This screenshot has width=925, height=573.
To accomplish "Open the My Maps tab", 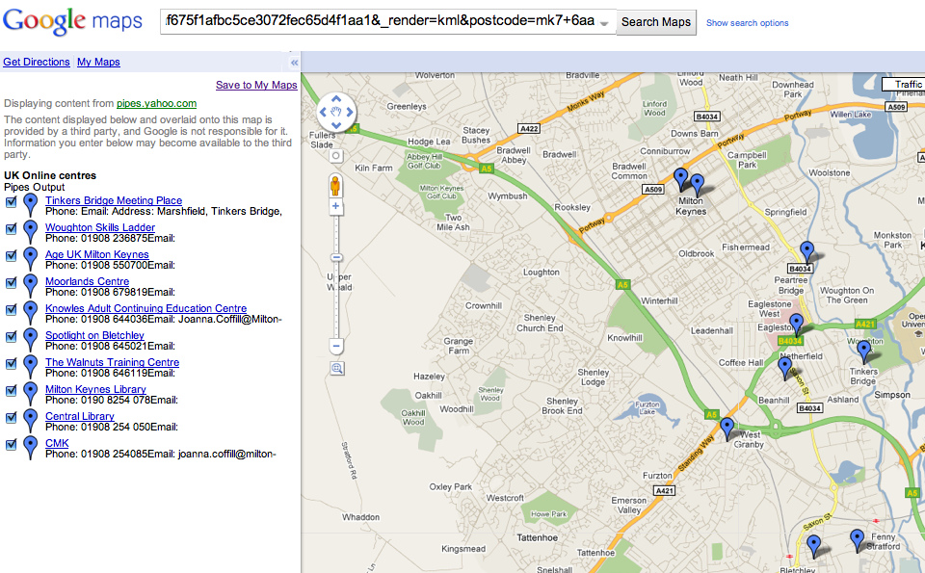I will point(98,62).
